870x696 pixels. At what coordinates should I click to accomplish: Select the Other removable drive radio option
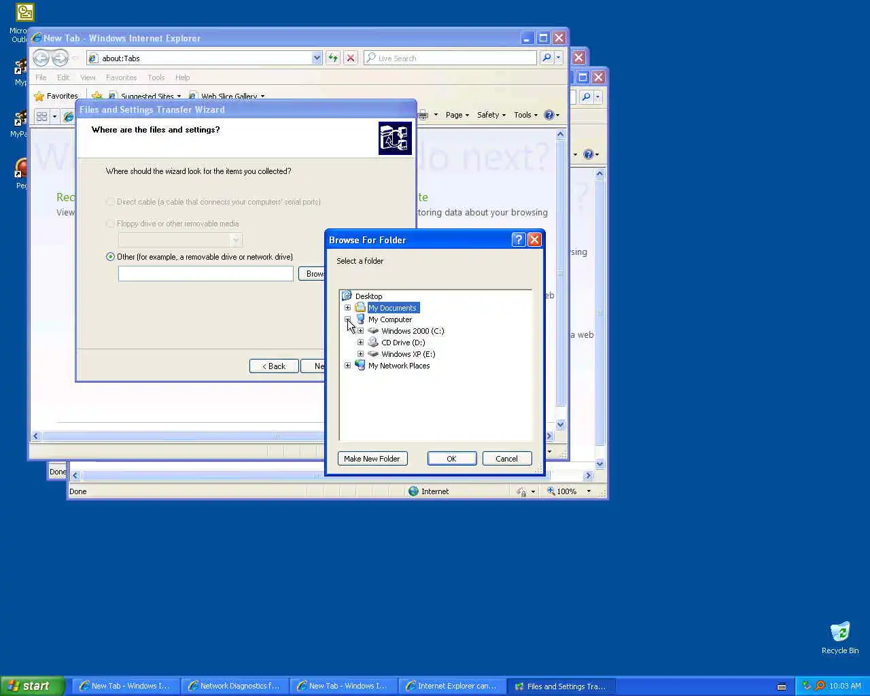point(110,257)
